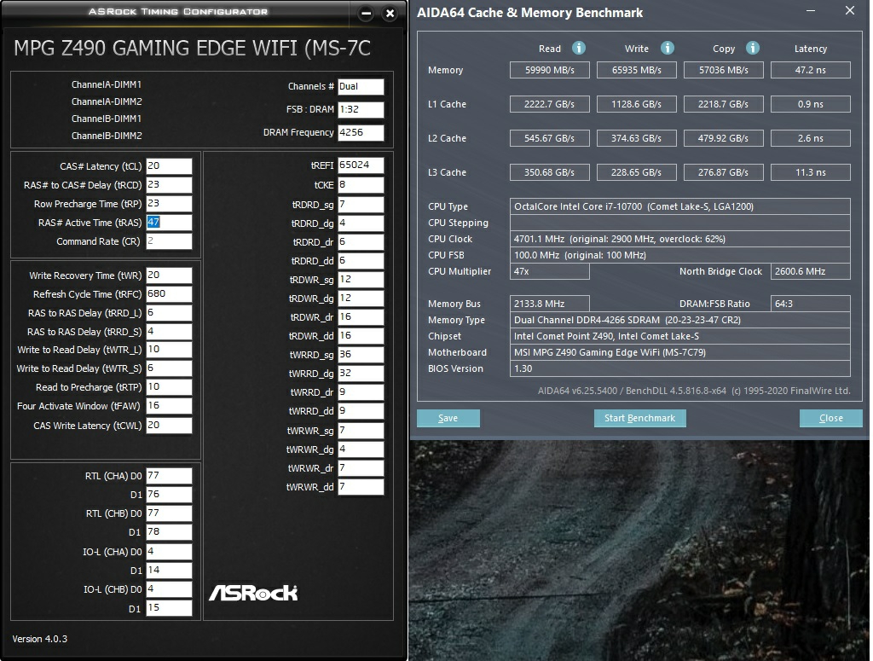Close the ASRock Timing Configurator window
The image size is (873, 661).
390,14
